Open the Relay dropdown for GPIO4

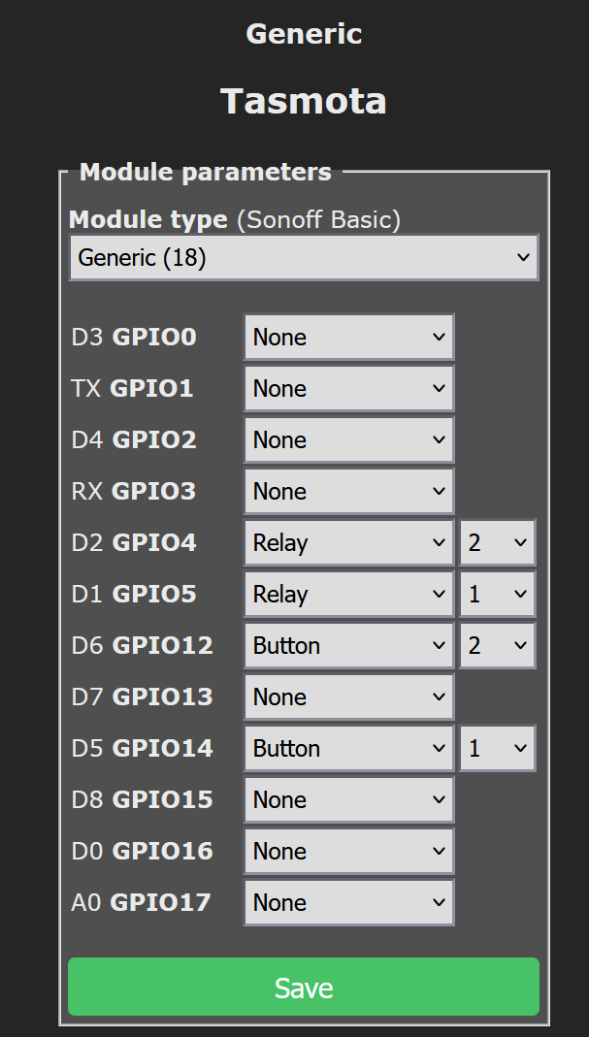tap(348, 542)
